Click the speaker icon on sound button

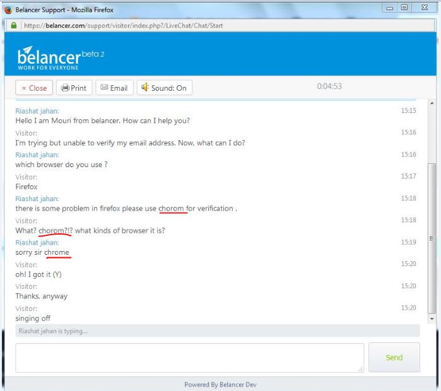pos(144,87)
